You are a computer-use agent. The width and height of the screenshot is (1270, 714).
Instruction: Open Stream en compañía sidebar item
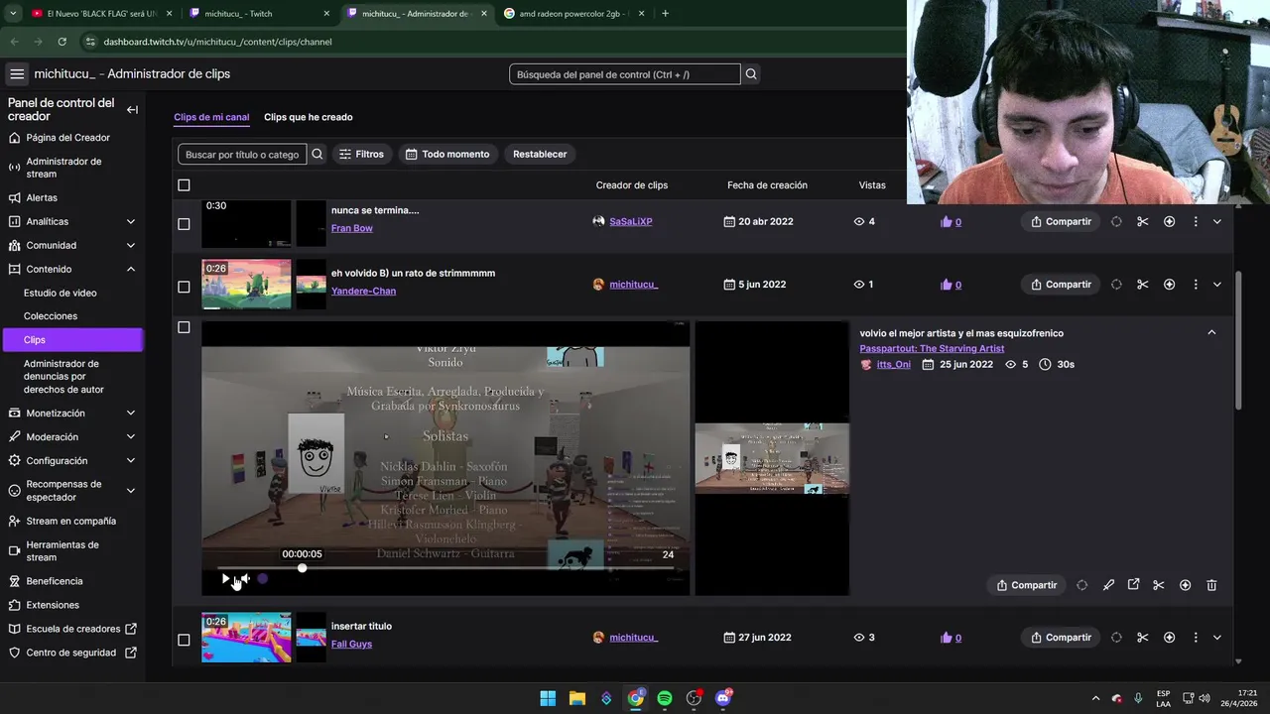coord(70,521)
